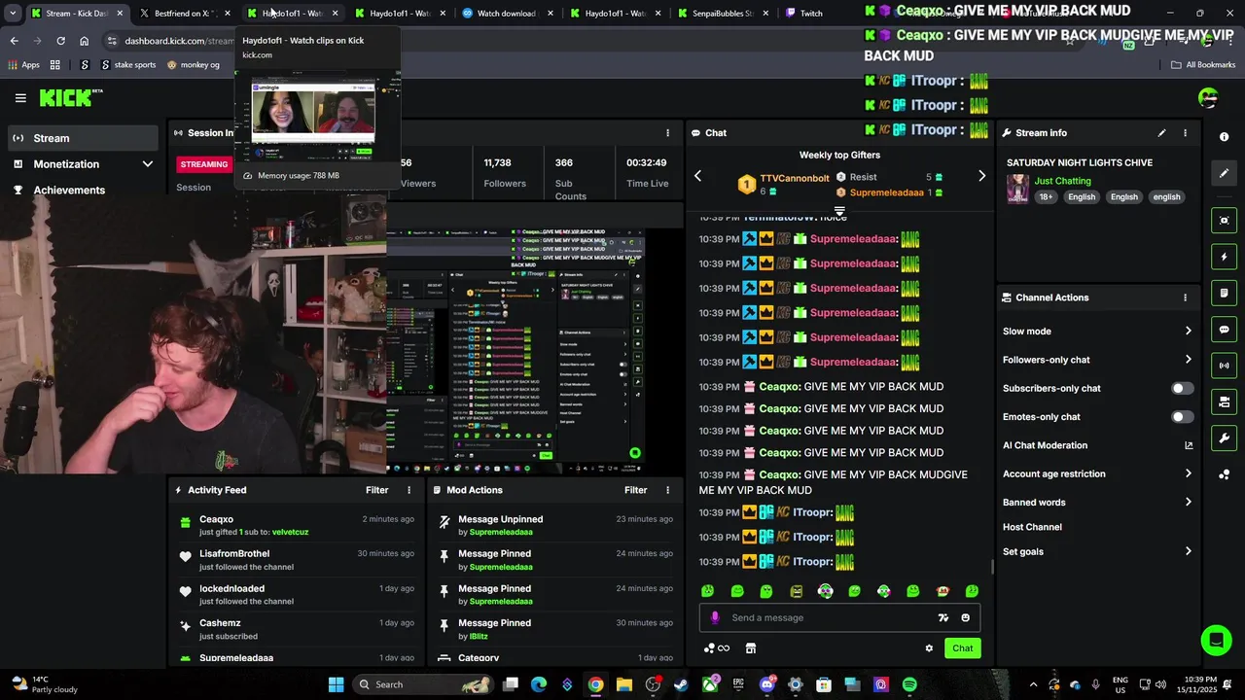Open the stake sports bookmark
The width and height of the screenshot is (1245, 700).
pos(127,65)
